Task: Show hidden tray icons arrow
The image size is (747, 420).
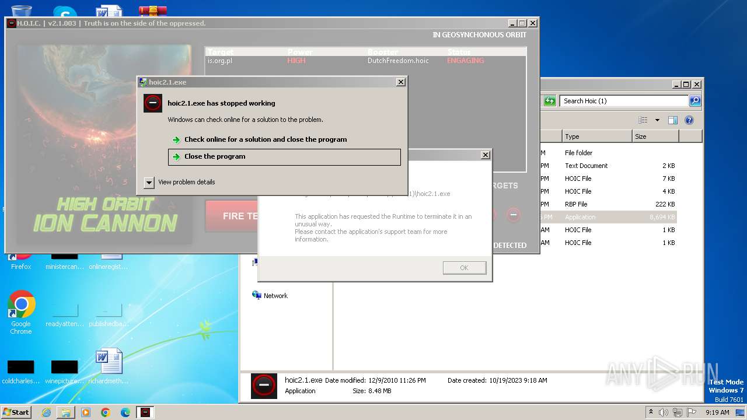Action: point(651,412)
